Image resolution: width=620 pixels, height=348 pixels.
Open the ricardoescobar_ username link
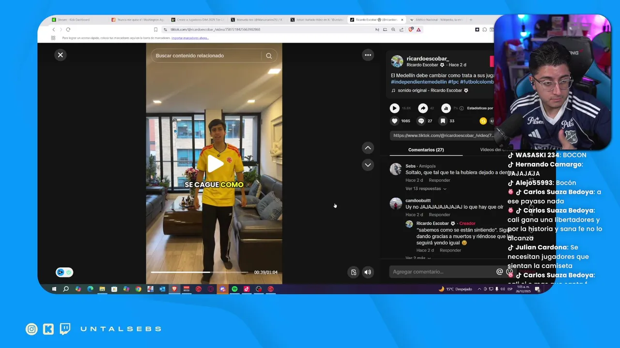(x=428, y=58)
